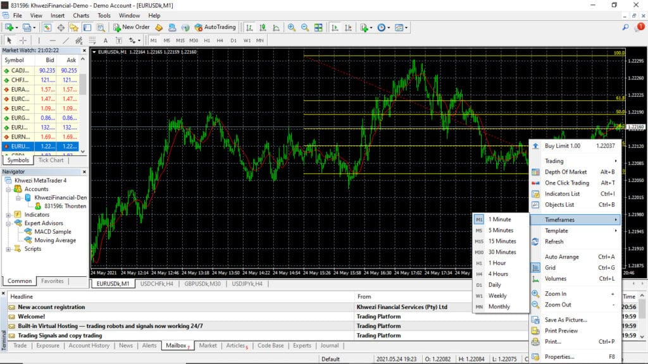Screen dimensions: 648x364
Task: Select the Fibonacci Retracement tool
Action: click(x=92, y=40)
